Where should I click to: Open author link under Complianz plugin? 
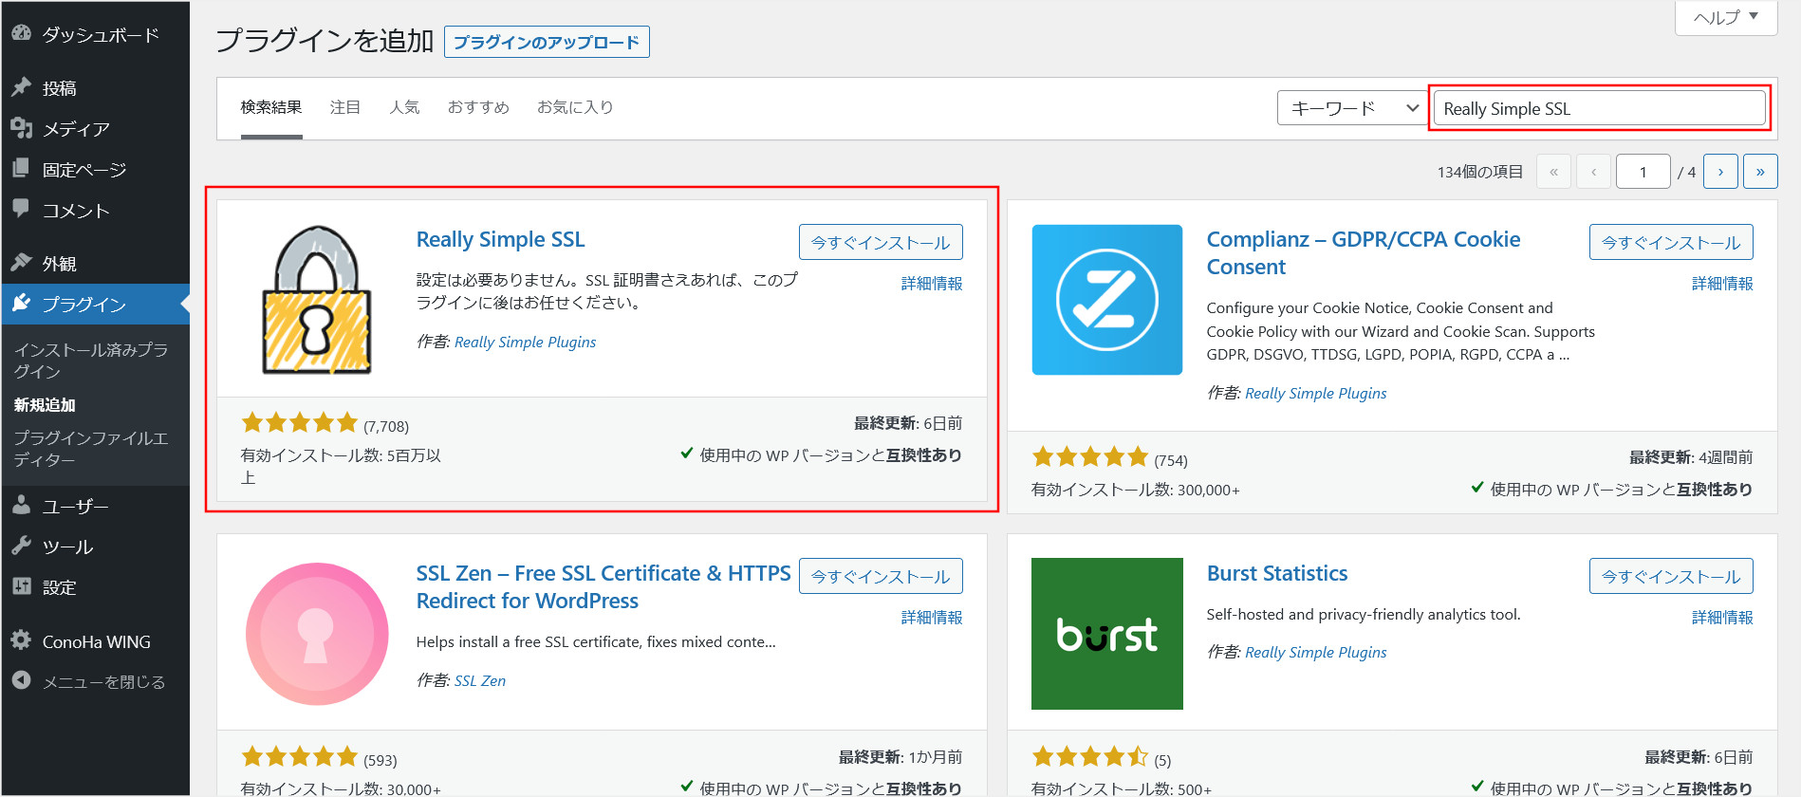[x=1315, y=394]
